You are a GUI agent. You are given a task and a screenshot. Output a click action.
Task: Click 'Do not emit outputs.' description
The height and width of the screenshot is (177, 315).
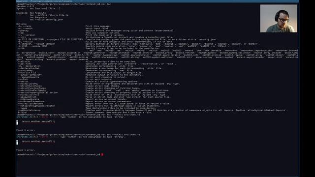98,79
